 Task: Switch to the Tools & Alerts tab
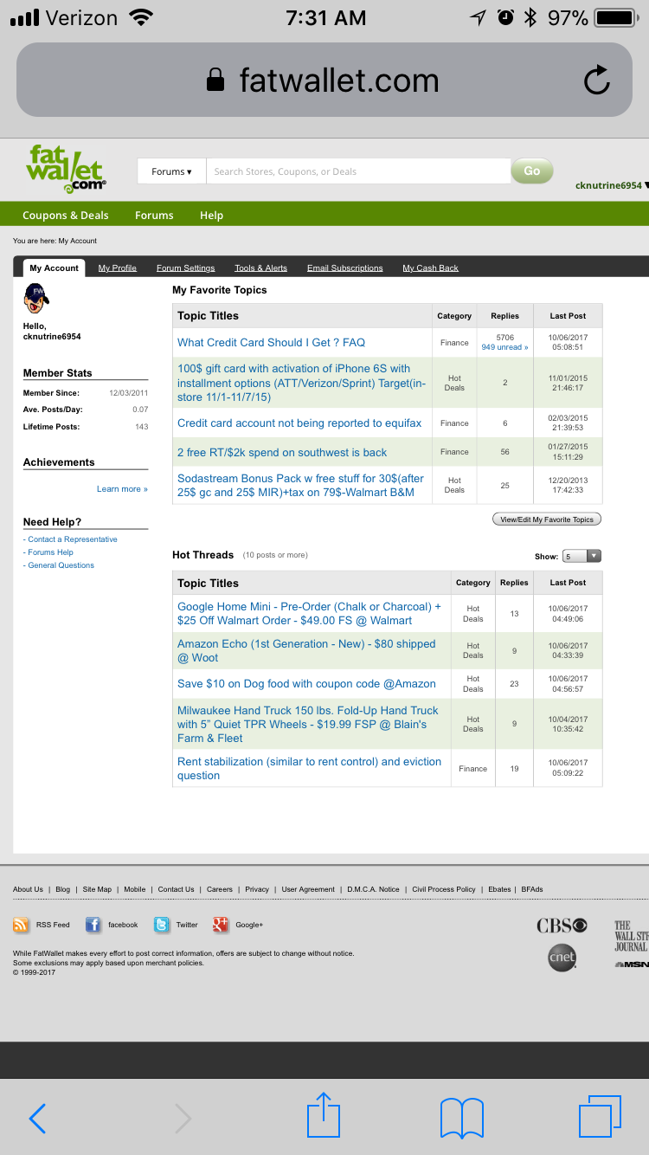pyautogui.click(x=260, y=268)
